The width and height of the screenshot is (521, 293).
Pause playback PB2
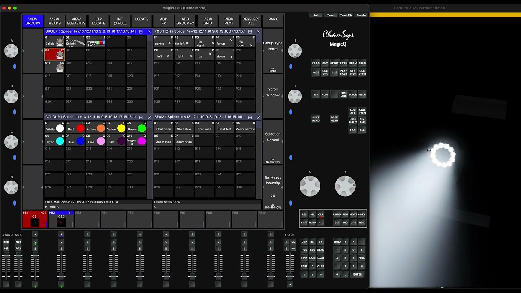coord(61,249)
